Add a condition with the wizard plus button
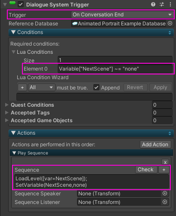 click(x=22, y=87)
